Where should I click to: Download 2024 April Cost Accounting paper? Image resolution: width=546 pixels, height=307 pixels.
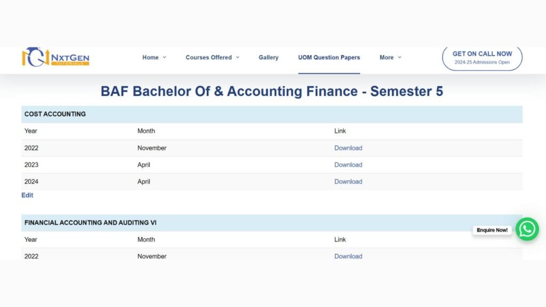(348, 182)
